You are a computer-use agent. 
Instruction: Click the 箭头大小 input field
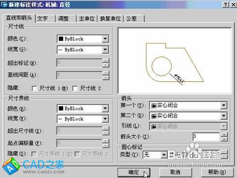coord(206,137)
